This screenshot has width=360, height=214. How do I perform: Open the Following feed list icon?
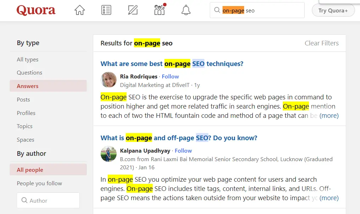point(106,10)
